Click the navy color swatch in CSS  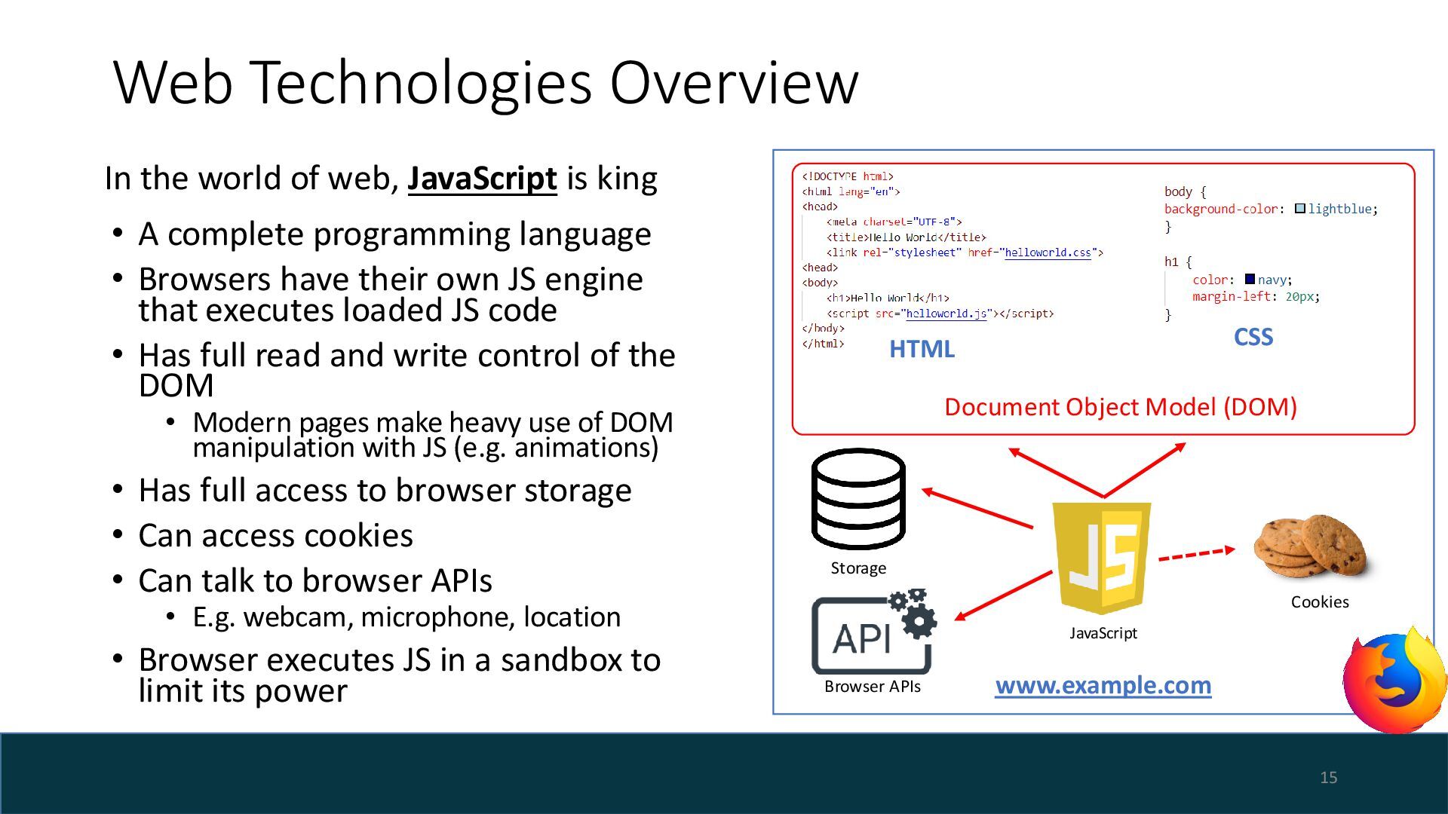coord(1250,280)
